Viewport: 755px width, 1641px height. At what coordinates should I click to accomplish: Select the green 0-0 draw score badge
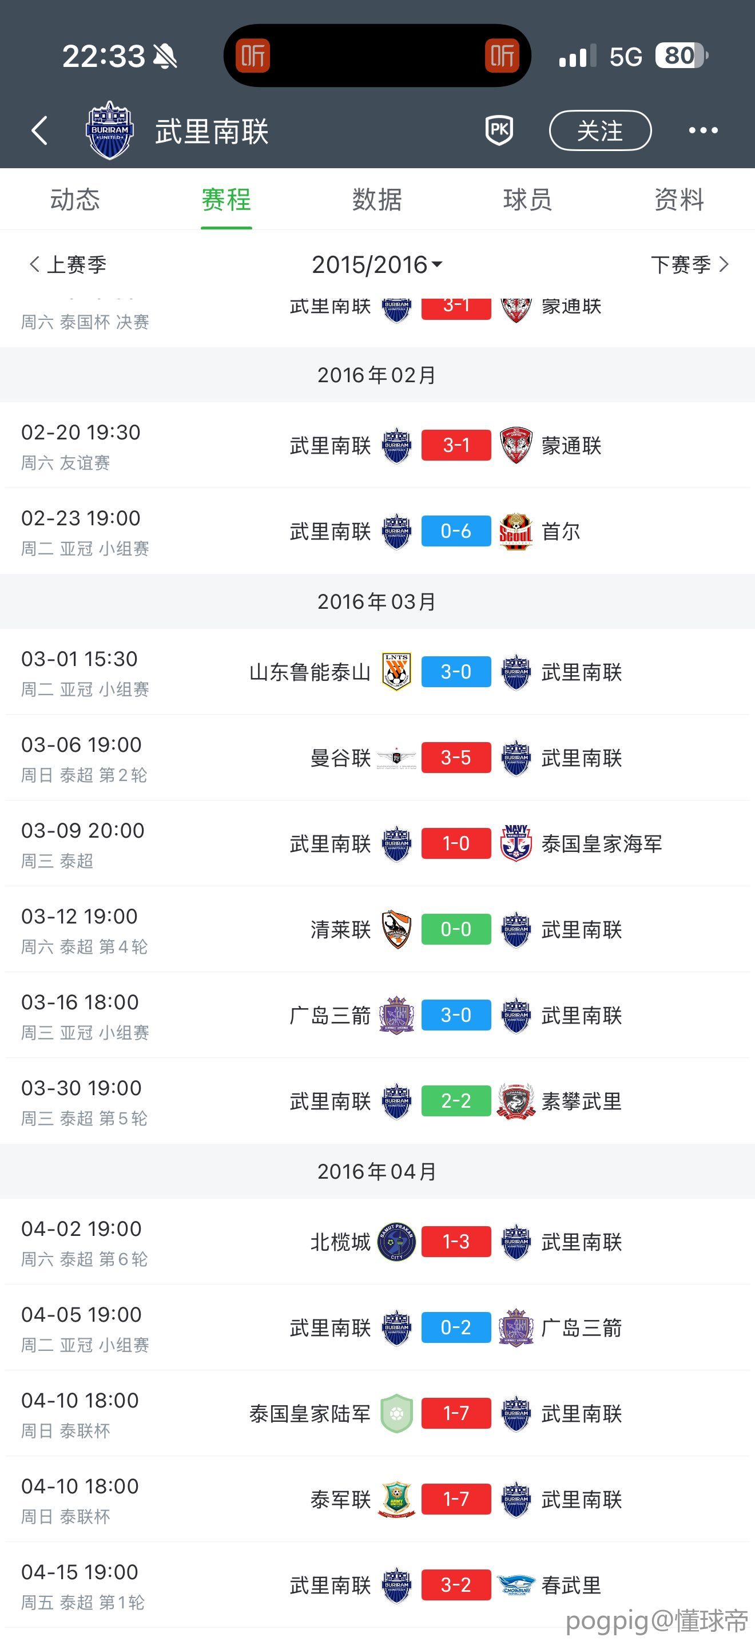pos(456,929)
